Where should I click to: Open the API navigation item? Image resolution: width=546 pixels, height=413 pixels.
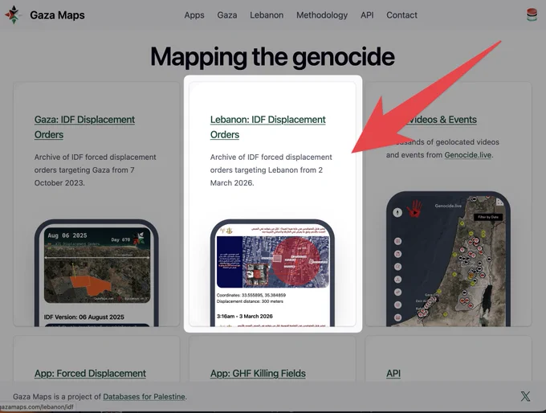pos(367,15)
